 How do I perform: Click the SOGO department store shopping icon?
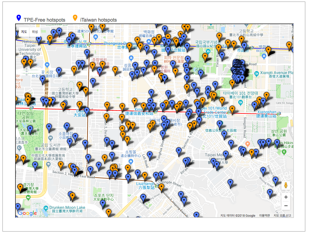click(x=95, y=37)
